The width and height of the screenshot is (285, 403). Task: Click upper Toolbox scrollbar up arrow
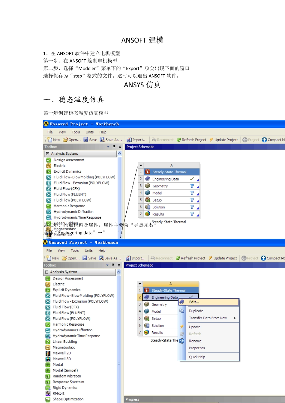coord(120,154)
